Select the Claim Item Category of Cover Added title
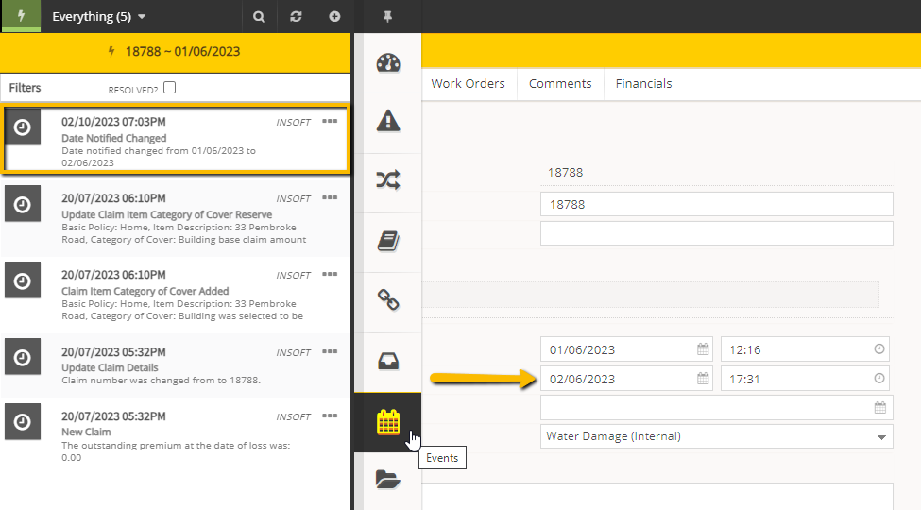 point(145,291)
